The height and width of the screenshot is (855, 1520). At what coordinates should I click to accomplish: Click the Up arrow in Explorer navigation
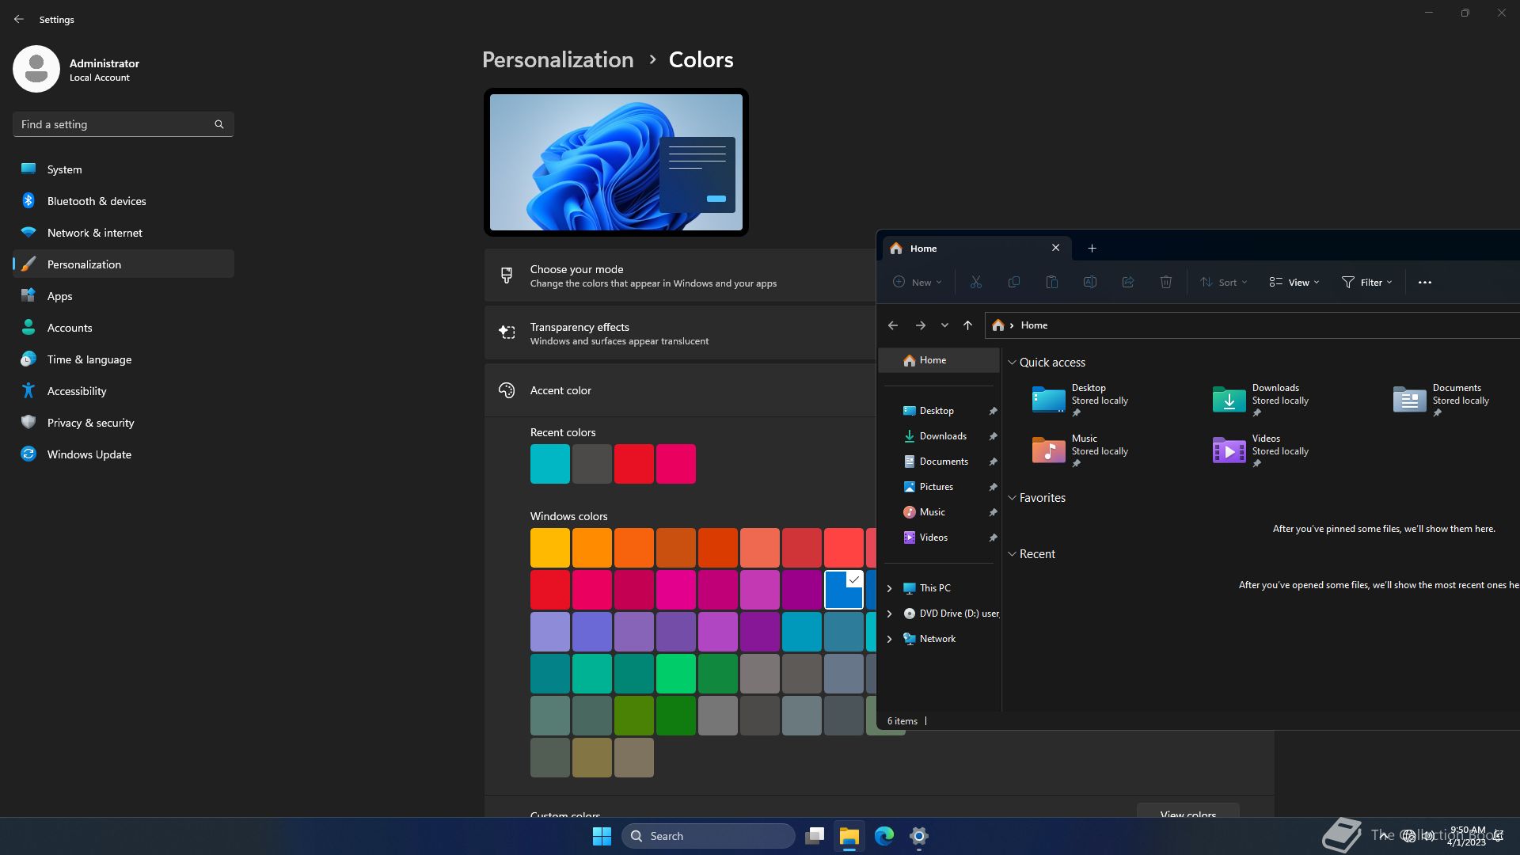coord(967,325)
